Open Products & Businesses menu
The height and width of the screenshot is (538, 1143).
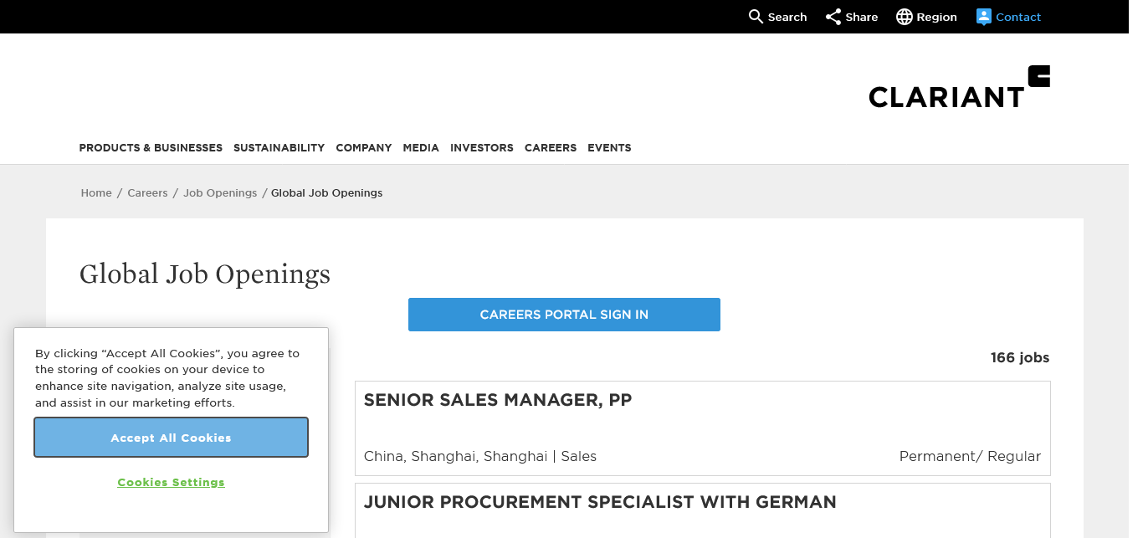(151, 148)
